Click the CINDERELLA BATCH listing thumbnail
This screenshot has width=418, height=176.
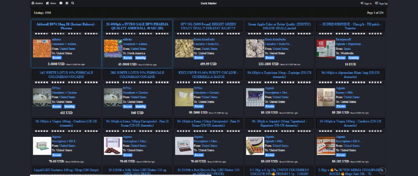184,97
